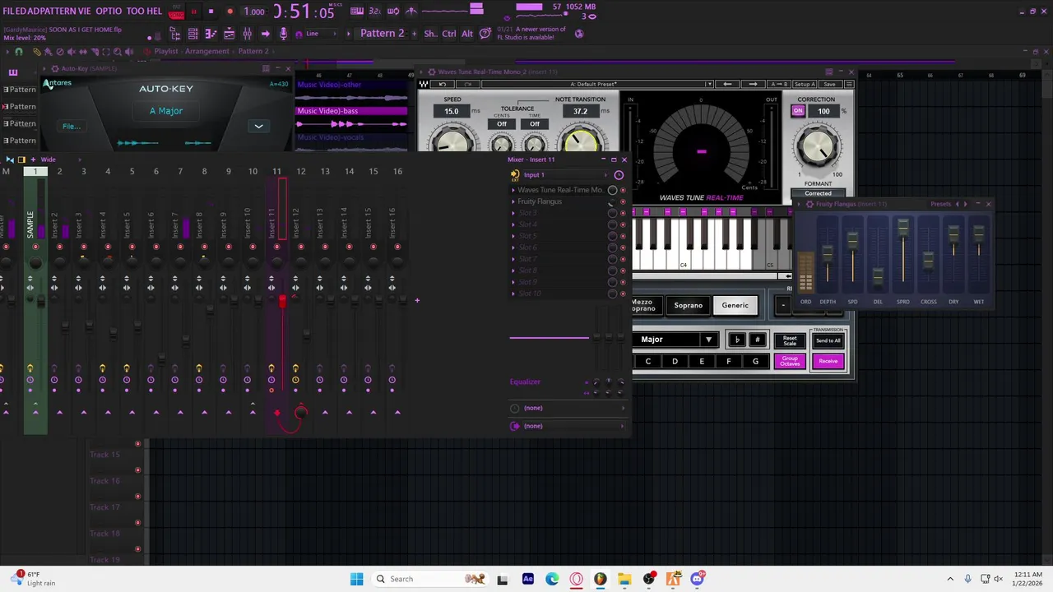Click Save button in Waves Tune toolbar
The width and height of the screenshot is (1053, 592).
[x=829, y=84]
